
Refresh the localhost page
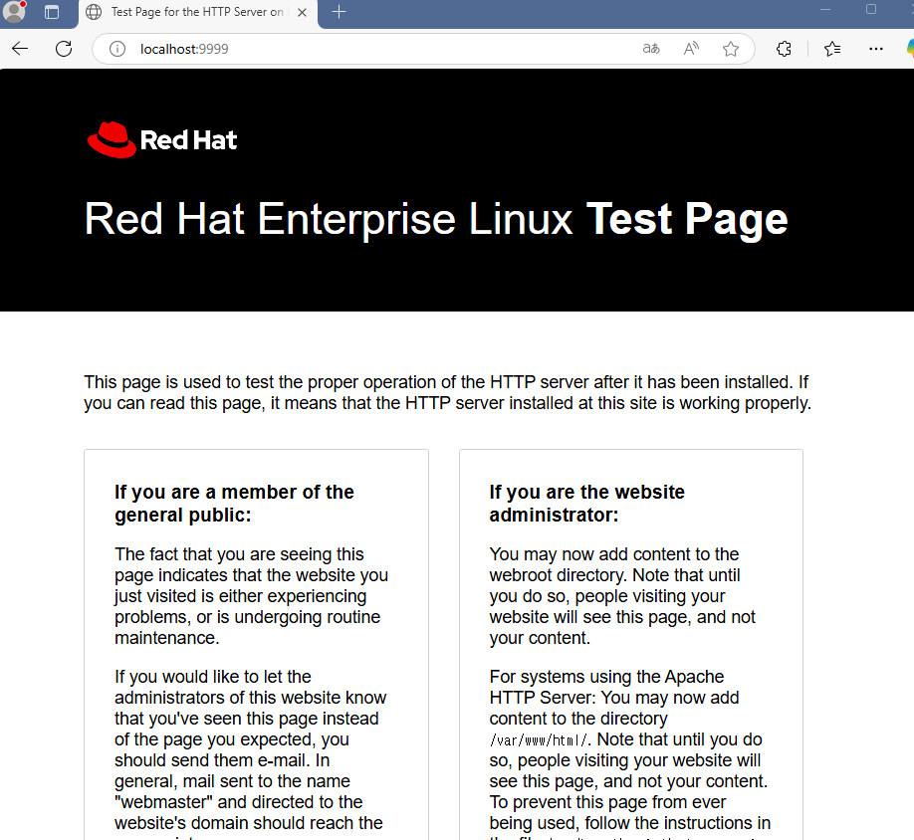pyautogui.click(x=64, y=49)
